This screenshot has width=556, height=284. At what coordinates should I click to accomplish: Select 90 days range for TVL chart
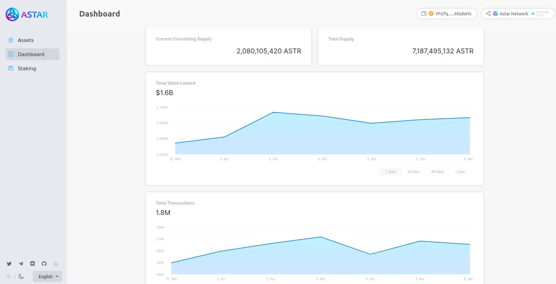click(x=437, y=171)
